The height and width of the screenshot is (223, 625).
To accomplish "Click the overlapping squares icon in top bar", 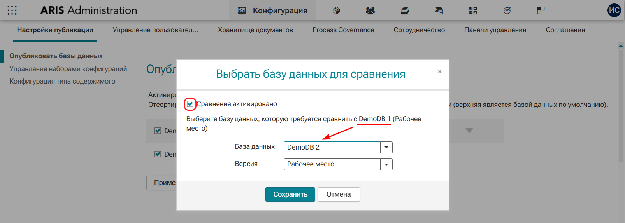I will pyautogui.click(x=541, y=10).
